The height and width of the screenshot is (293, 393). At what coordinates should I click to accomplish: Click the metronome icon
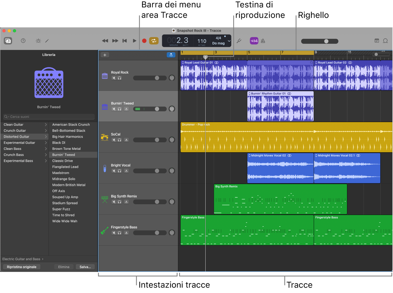point(263,41)
